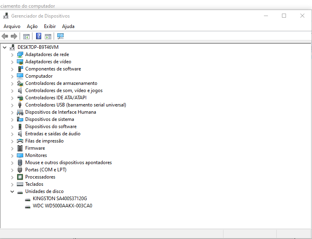Select Dispositivos do software label

coord(51,127)
